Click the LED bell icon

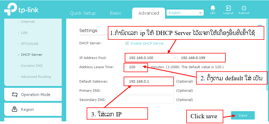point(213,8)
